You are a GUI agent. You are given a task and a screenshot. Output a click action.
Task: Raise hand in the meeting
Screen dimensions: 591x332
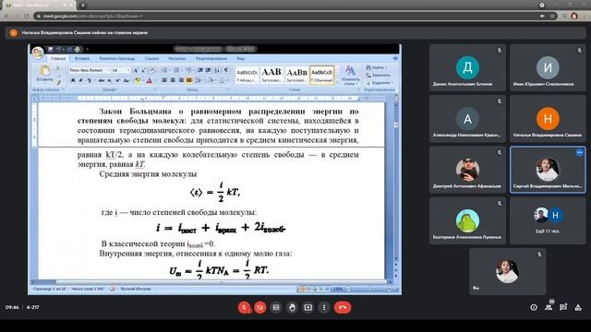point(292,307)
